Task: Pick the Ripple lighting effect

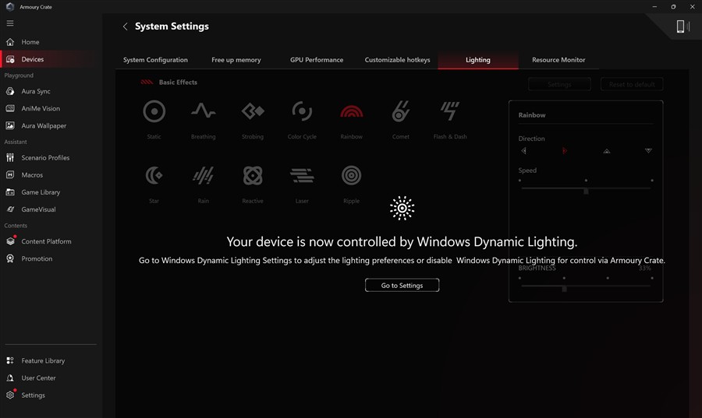Action: [352, 176]
